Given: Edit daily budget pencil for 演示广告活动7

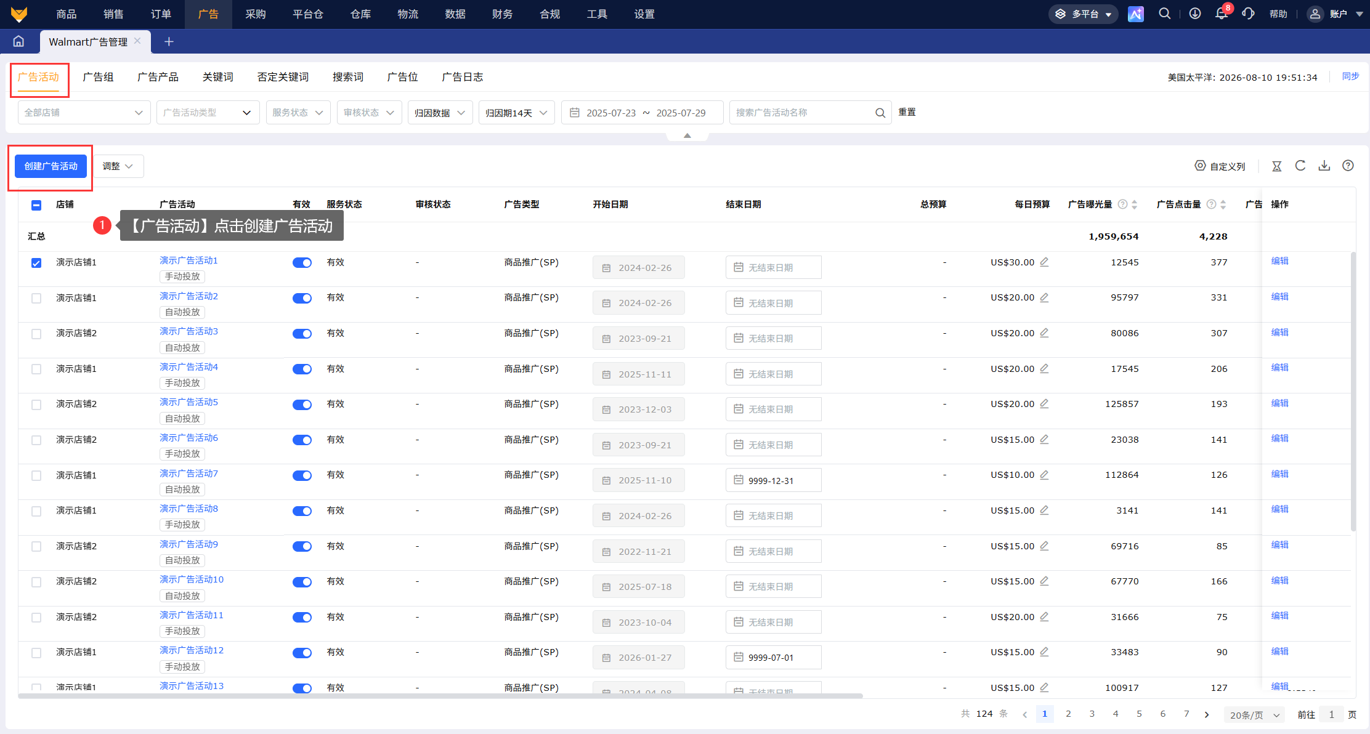Looking at the screenshot, I should [x=1044, y=475].
